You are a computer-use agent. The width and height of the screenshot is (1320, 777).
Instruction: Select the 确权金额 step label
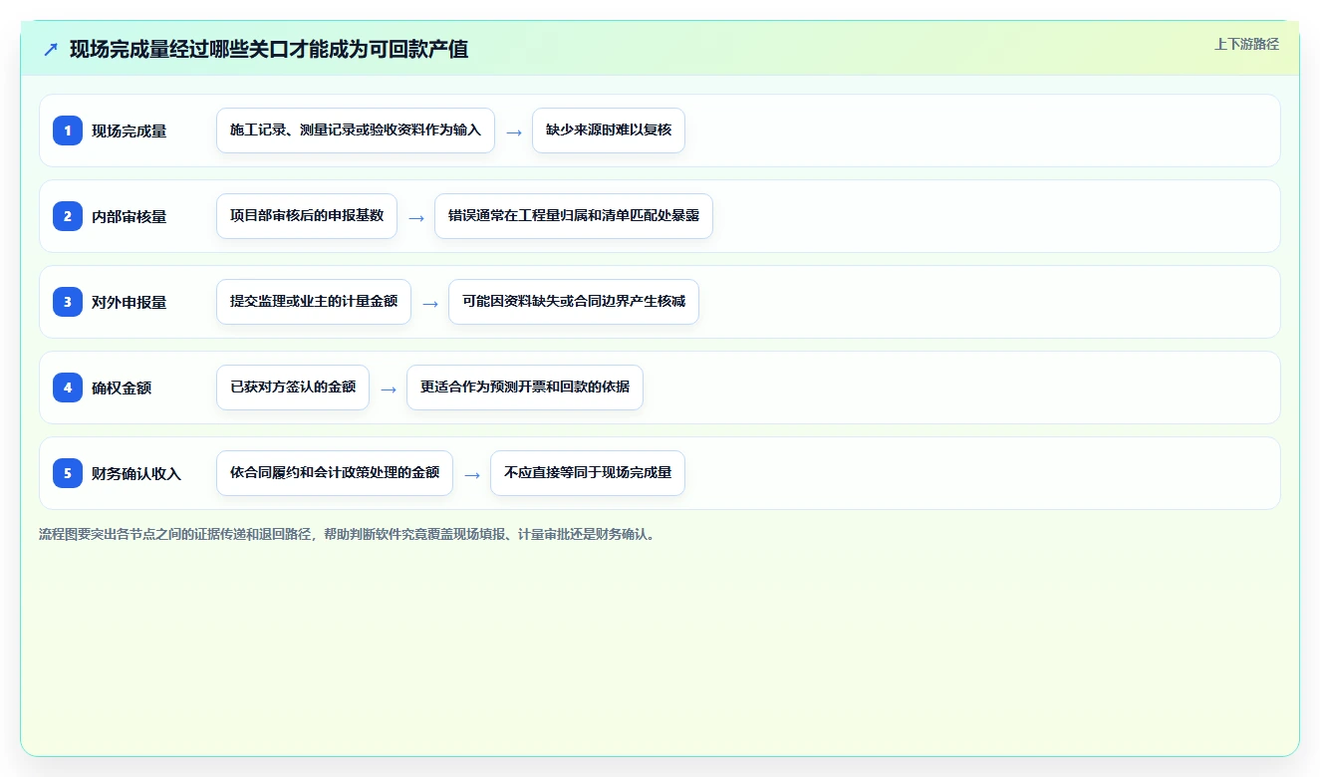(x=122, y=388)
